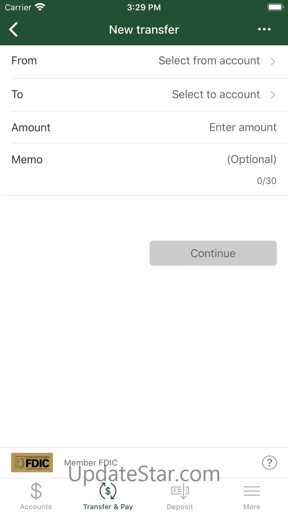Tap the Accounts dollar sign icon
Image resolution: width=288 pixels, height=512 pixels.
tap(36, 491)
